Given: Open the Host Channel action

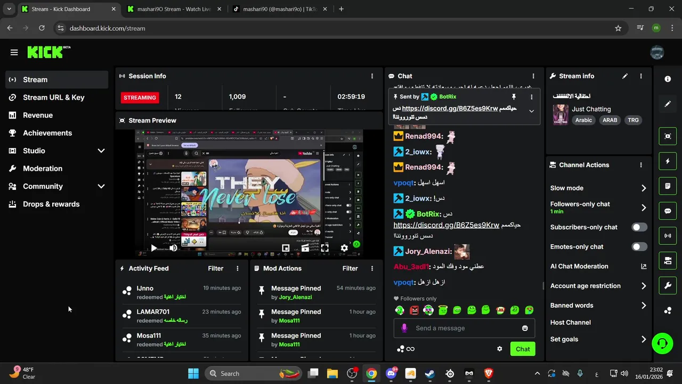Looking at the screenshot, I should pyautogui.click(x=571, y=322).
